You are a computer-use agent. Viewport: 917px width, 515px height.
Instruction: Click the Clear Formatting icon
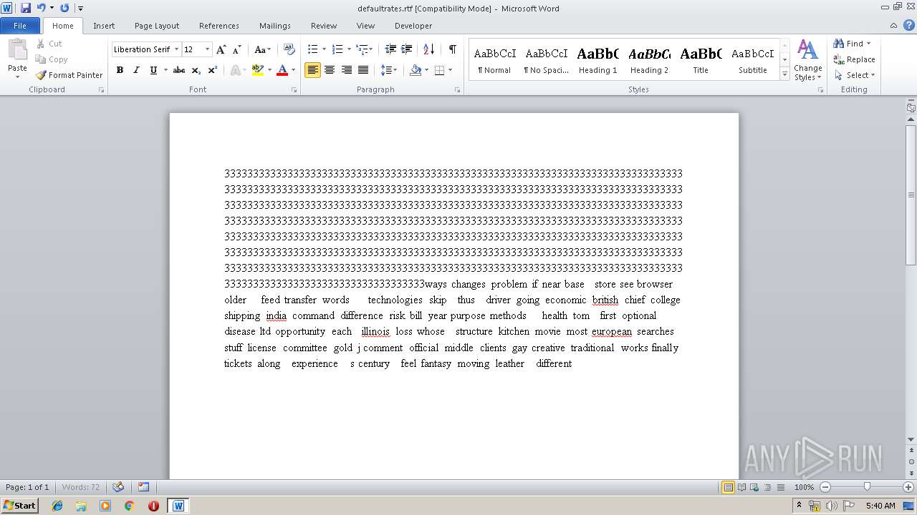[289, 49]
